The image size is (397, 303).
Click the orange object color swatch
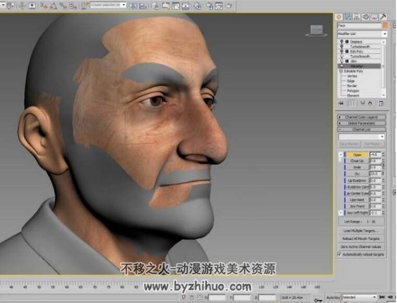pos(385,26)
